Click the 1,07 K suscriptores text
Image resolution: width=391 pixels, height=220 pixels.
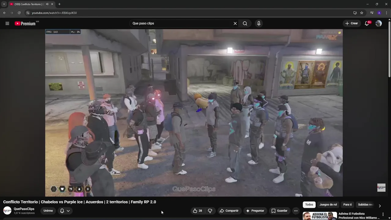(x=24, y=213)
